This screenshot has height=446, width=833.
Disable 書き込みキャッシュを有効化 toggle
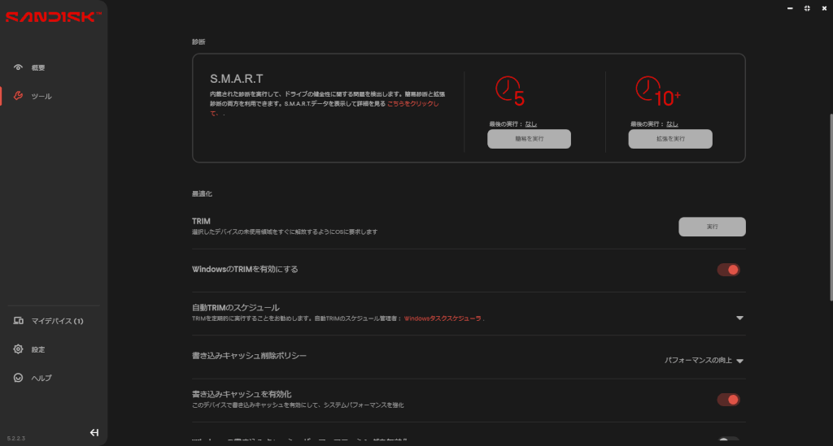tap(728, 399)
